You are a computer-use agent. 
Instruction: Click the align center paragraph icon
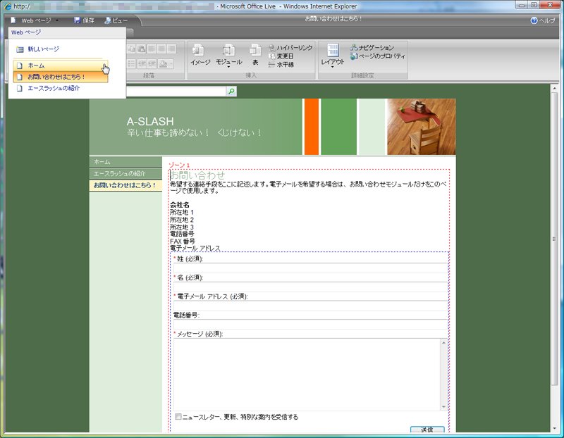[x=162, y=49]
